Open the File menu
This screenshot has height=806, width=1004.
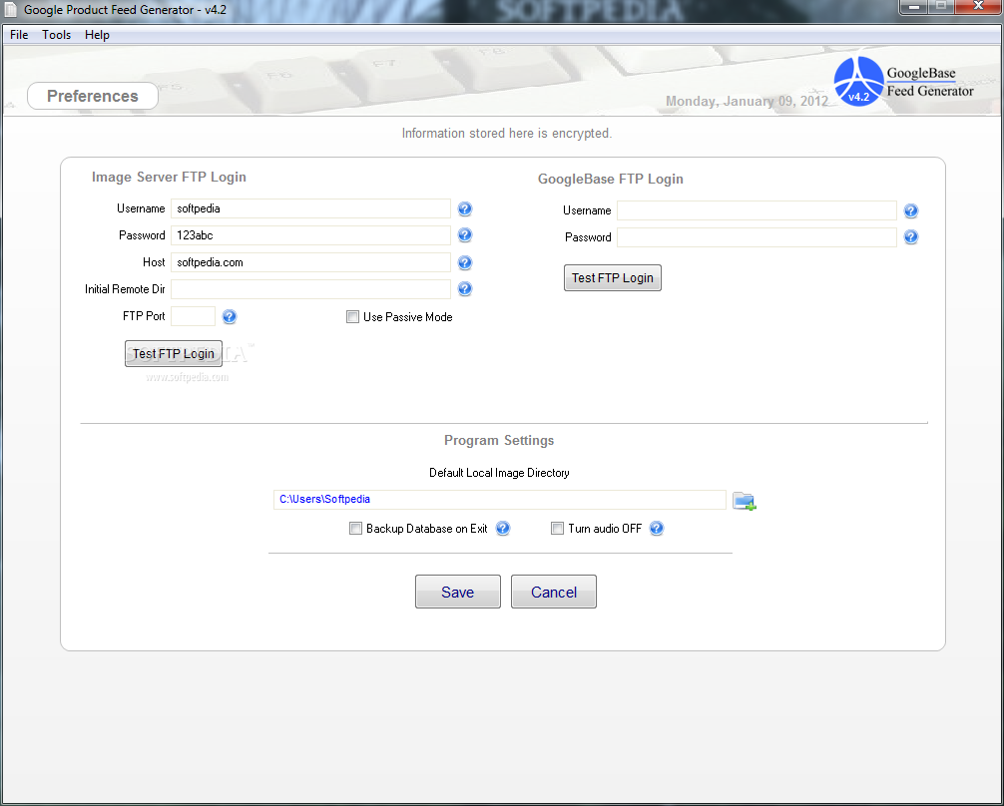[x=19, y=35]
